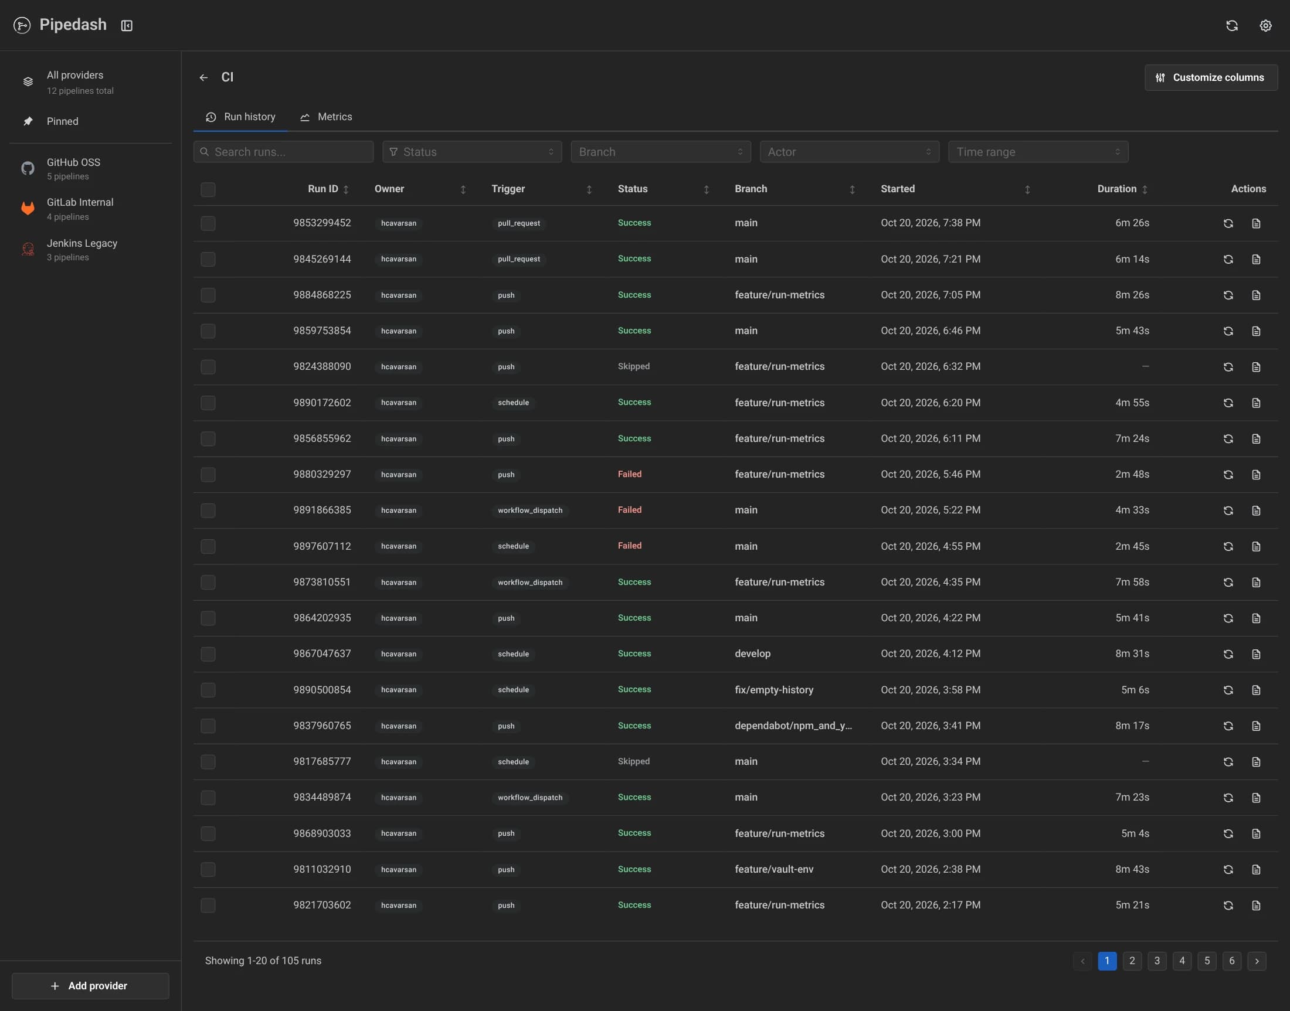Screen dimensions: 1290x1011
Task: Expand the Actor filter dropdown
Action: coord(849,152)
